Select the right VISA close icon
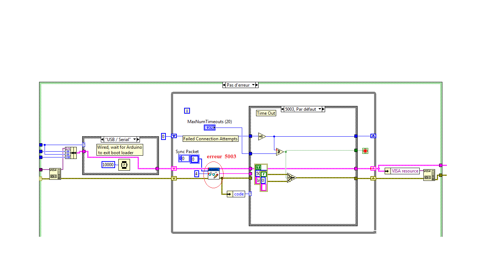This screenshot has height=266, width=499. tap(429, 175)
